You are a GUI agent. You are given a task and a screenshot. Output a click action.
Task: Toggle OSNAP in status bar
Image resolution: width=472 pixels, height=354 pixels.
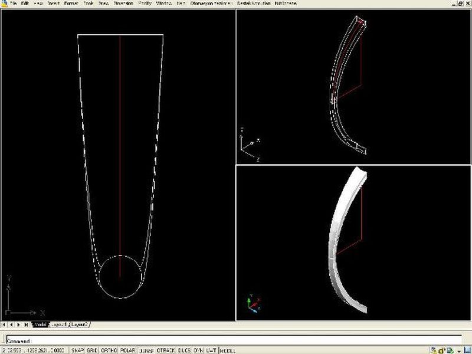(146, 350)
